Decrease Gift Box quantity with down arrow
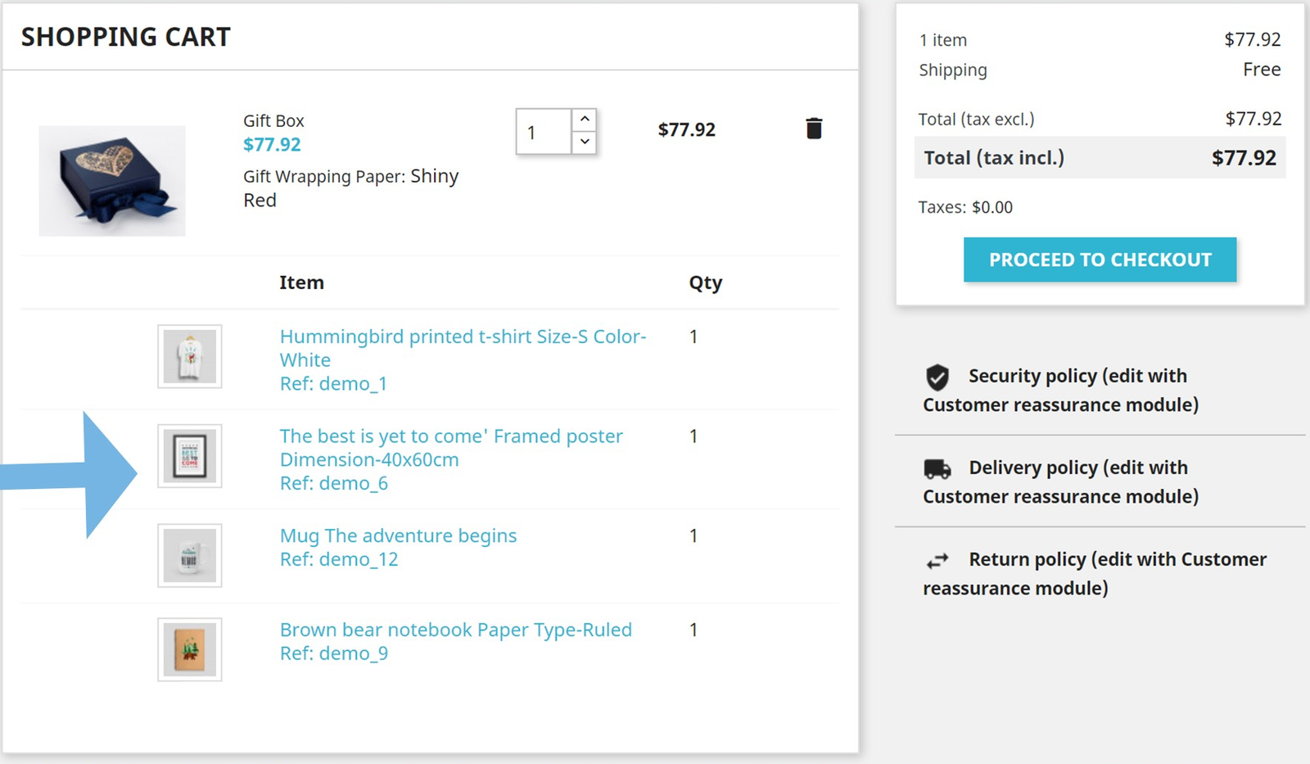Viewport: 1310px width, 764px height. point(584,142)
